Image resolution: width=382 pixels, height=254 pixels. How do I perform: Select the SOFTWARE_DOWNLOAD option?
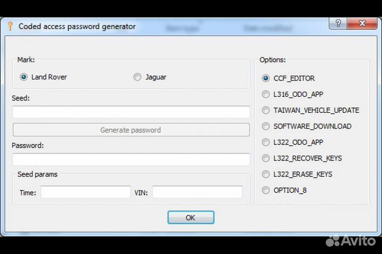click(266, 126)
